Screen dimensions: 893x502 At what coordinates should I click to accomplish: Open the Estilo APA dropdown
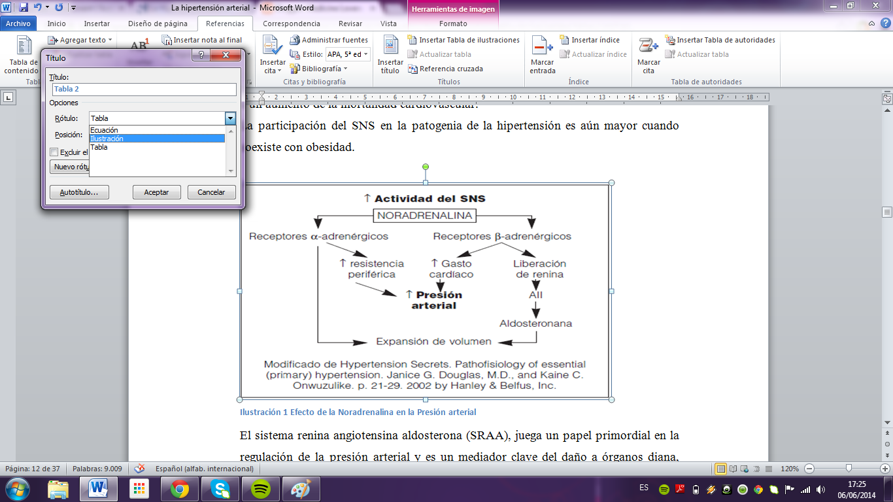click(x=365, y=54)
